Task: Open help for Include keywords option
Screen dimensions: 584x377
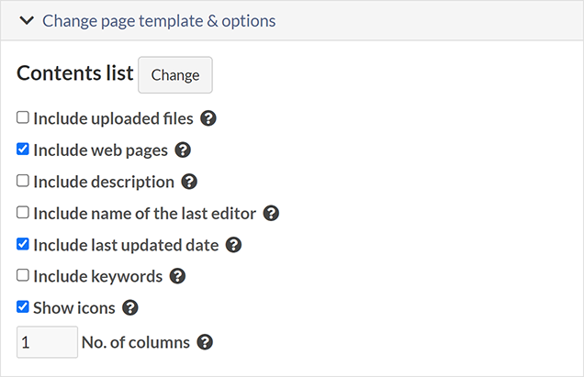Action: 177,276
